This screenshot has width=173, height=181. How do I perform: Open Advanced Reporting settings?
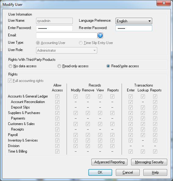[x=109, y=162]
